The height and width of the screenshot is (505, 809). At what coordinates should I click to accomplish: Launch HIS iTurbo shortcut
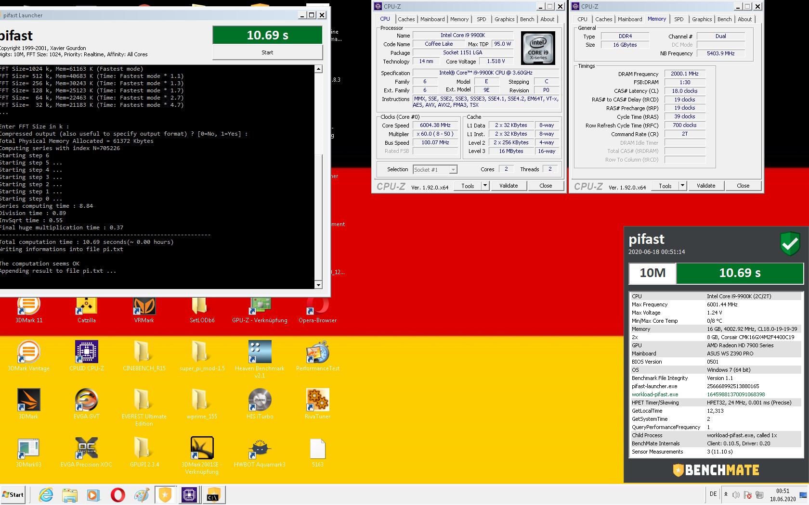click(260, 404)
